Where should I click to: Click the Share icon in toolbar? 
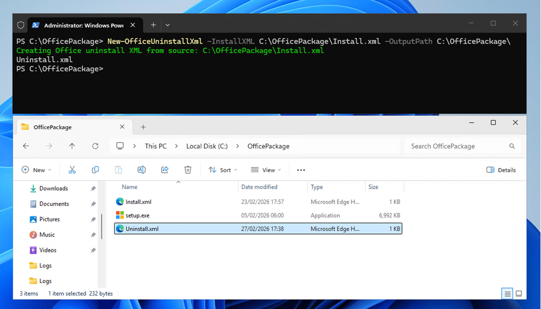pyautogui.click(x=164, y=170)
